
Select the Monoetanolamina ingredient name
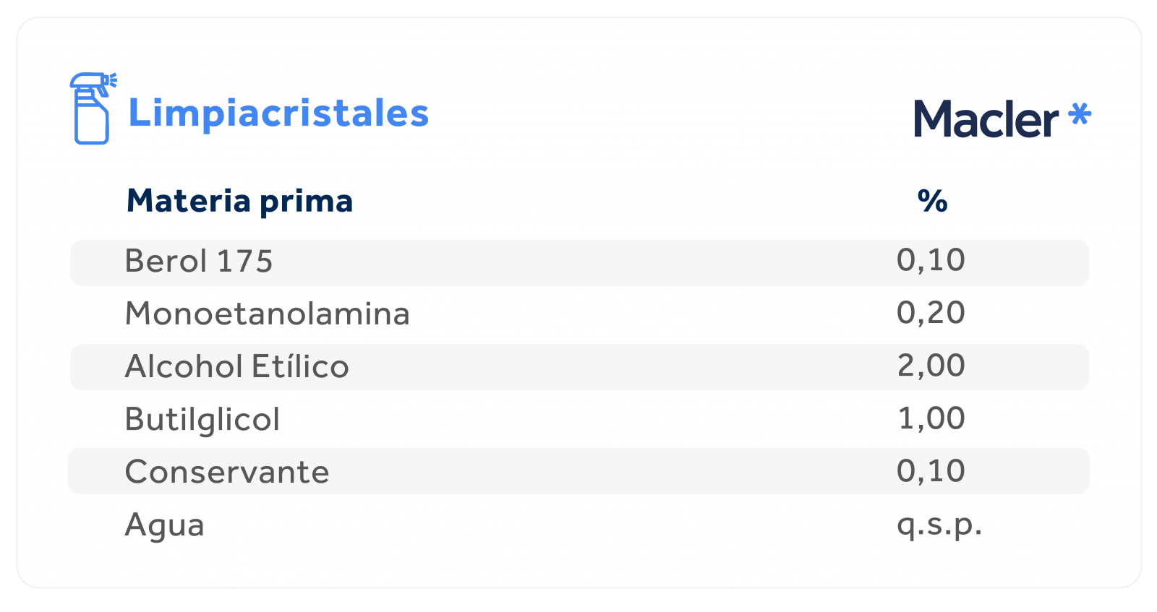267,314
